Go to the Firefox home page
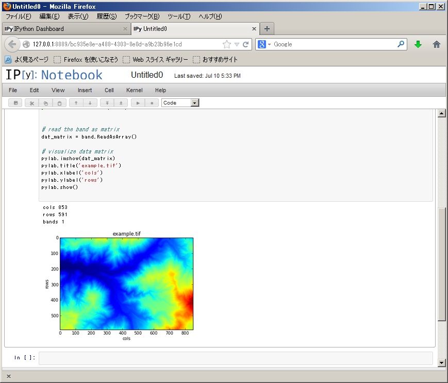This screenshot has height=383, width=448. (436, 44)
